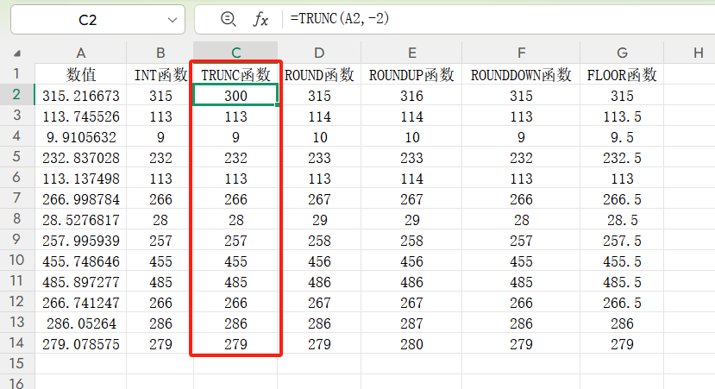Click the ROUND函数 header cell

(319, 74)
